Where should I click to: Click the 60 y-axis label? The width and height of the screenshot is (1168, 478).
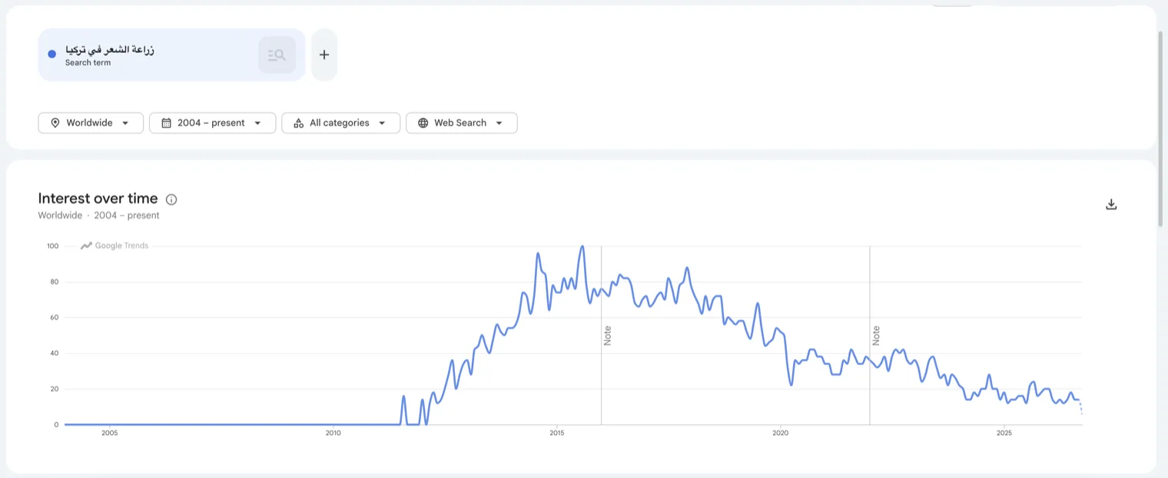55,318
